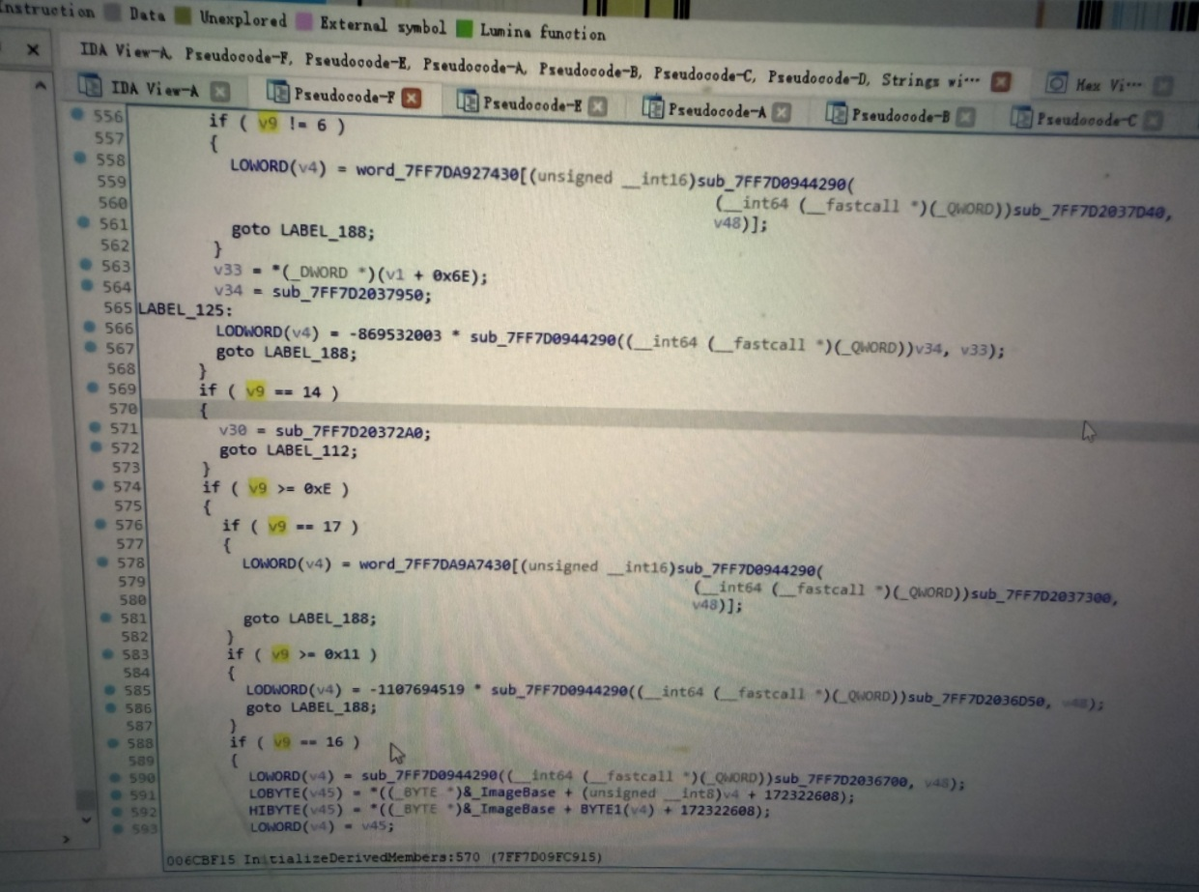Close the Pseudocode-F tab with red X

(412, 98)
